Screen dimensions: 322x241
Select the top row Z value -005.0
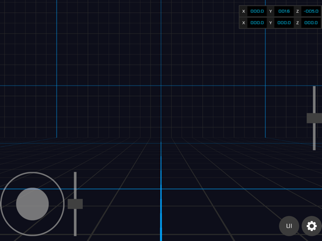click(x=311, y=11)
